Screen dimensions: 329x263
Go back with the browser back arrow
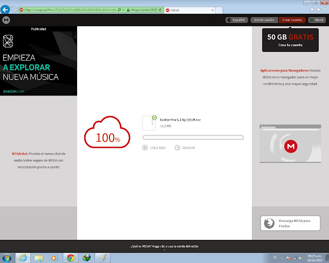[5, 10]
